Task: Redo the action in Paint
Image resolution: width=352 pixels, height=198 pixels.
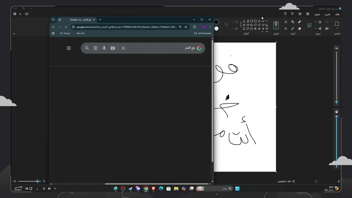Action: click(x=285, y=14)
